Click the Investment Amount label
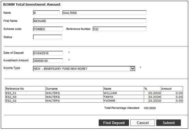The width and height of the screenshot is (189, 130). [x=16, y=60]
